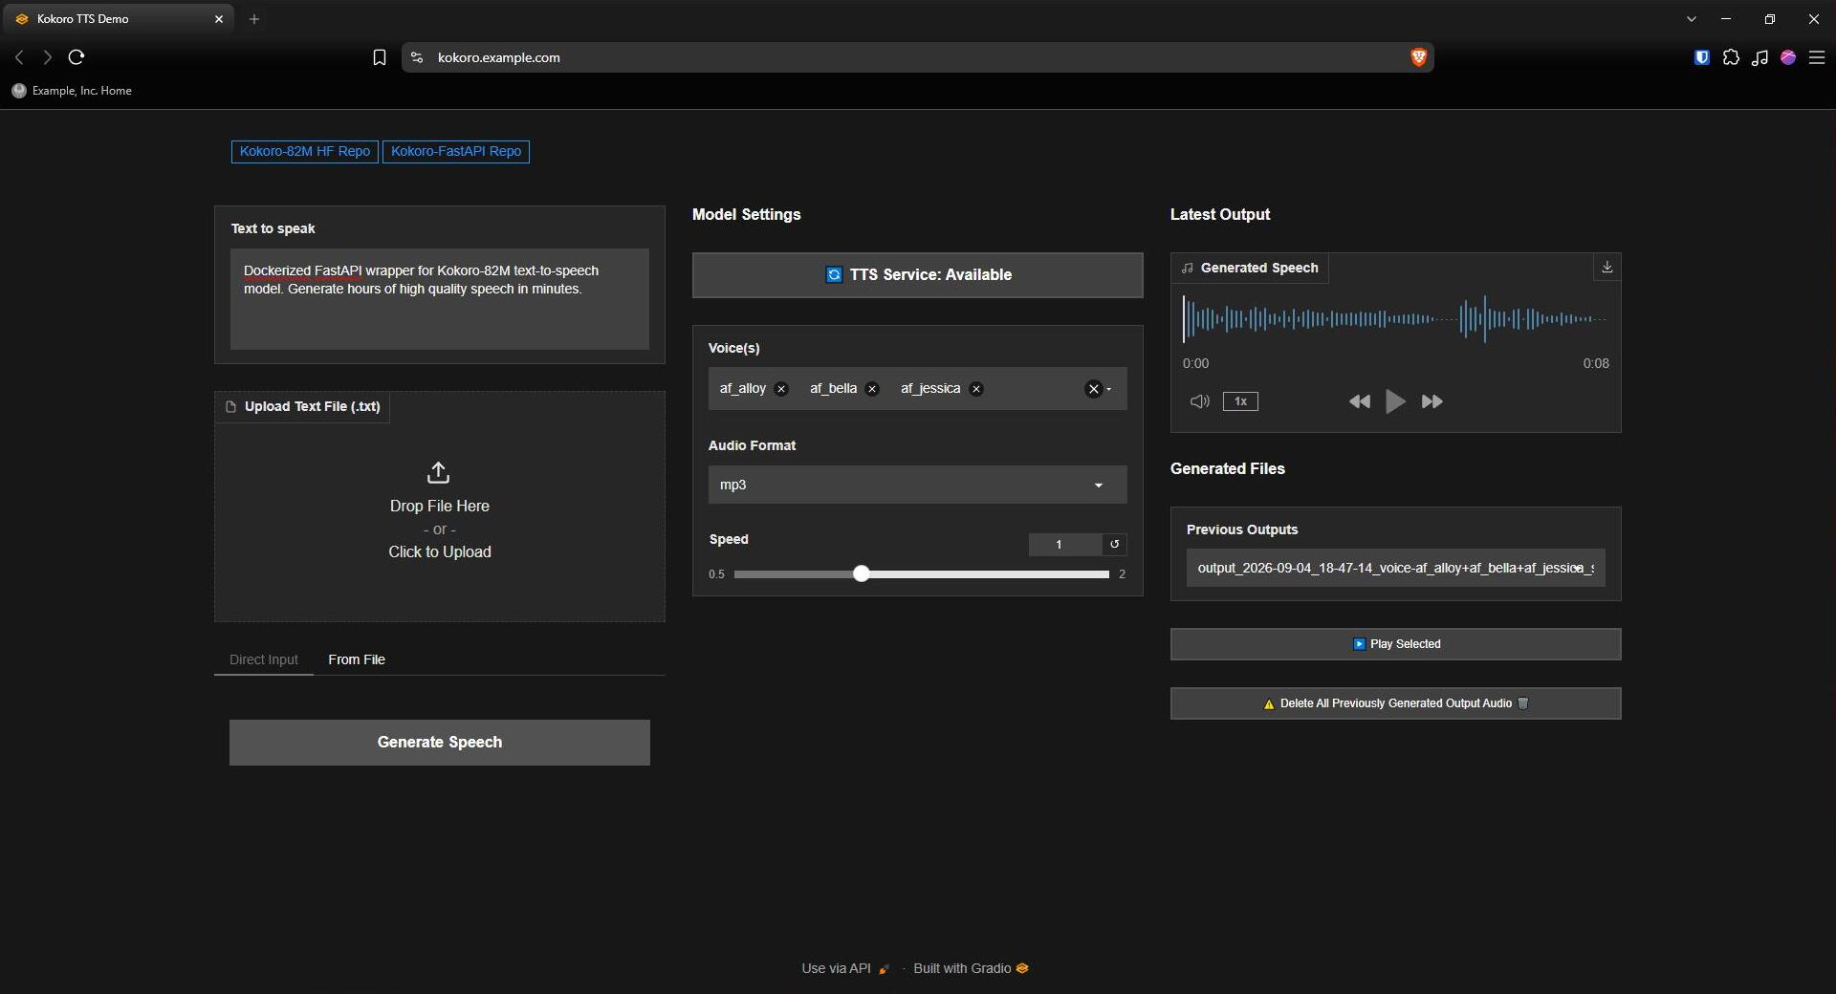
Task: Focus the Text to speak field
Action: [439, 299]
